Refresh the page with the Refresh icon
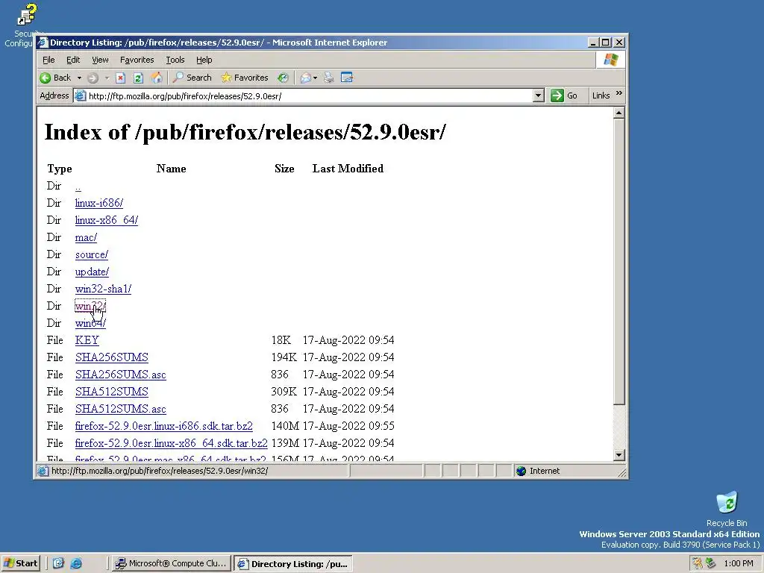764x573 pixels. click(x=138, y=78)
